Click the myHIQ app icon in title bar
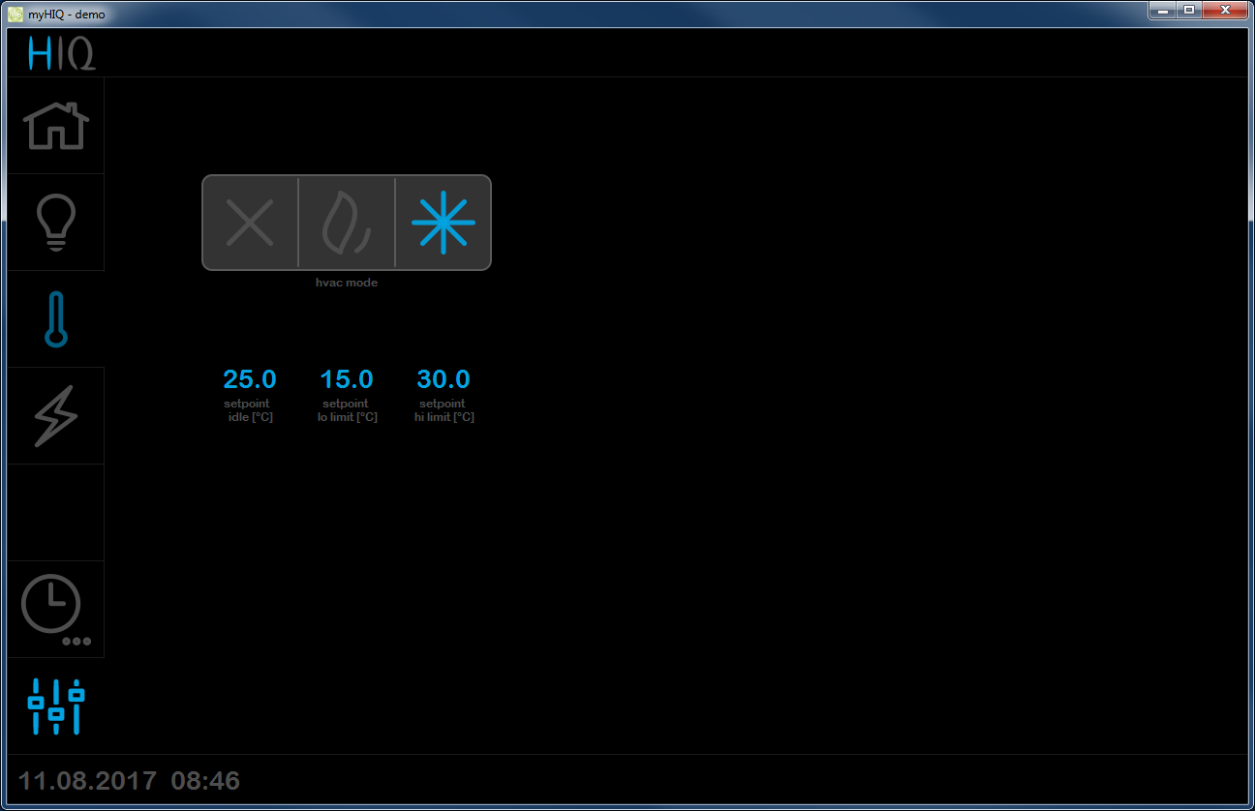Viewport: 1255px width, 811px height. (15, 14)
